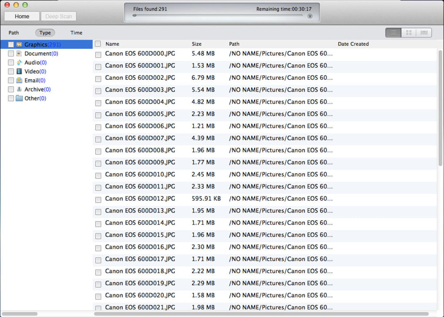Switch to the Time tab
The image size is (444, 317).
[76, 33]
